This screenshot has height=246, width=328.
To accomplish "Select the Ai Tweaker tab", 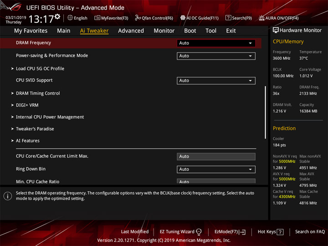I will pos(94,31).
